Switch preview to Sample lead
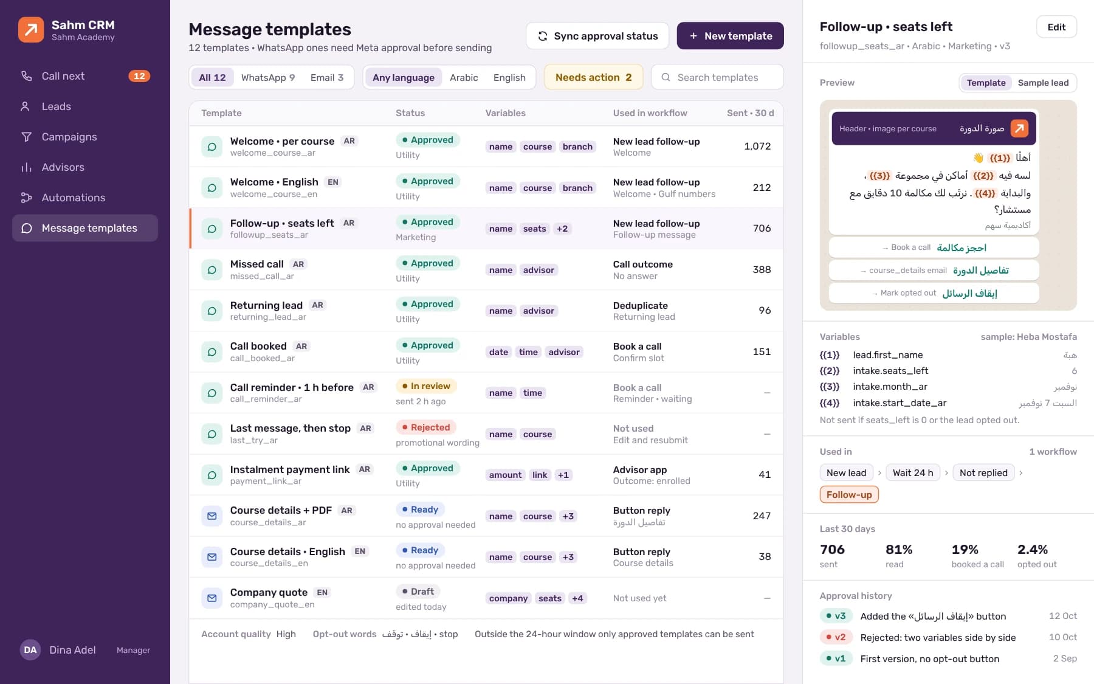Image resolution: width=1094 pixels, height=684 pixels. [x=1043, y=83]
